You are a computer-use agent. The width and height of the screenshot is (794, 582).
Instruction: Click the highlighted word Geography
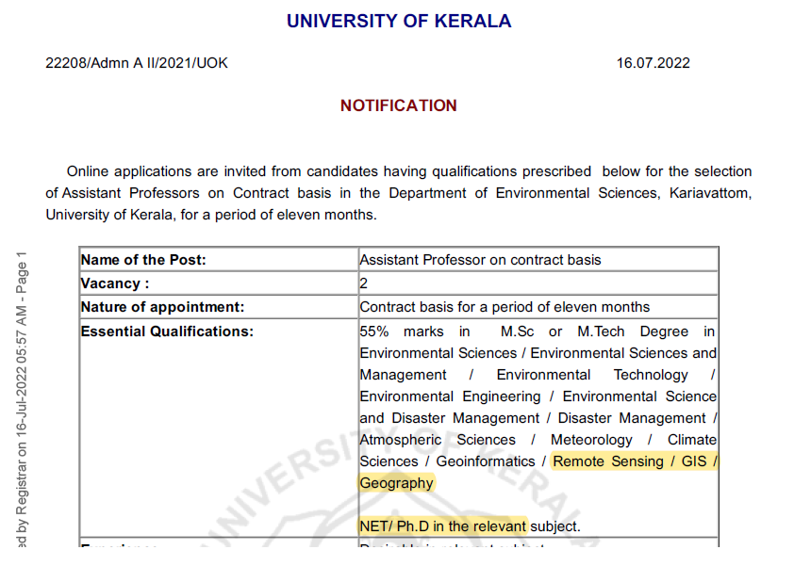(x=396, y=483)
